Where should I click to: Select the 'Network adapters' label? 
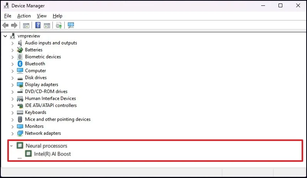click(x=43, y=133)
